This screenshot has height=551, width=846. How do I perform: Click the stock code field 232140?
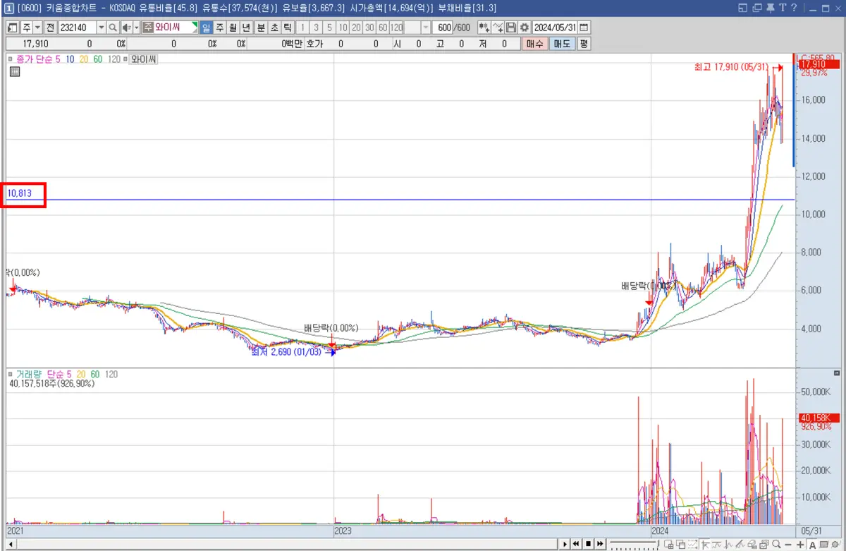[77, 28]
